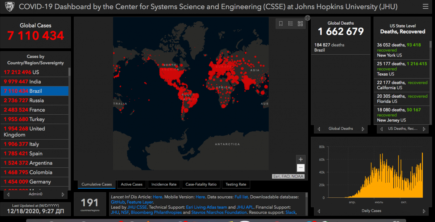
Task: Open the GitHub database link
Action: (118, 202)
